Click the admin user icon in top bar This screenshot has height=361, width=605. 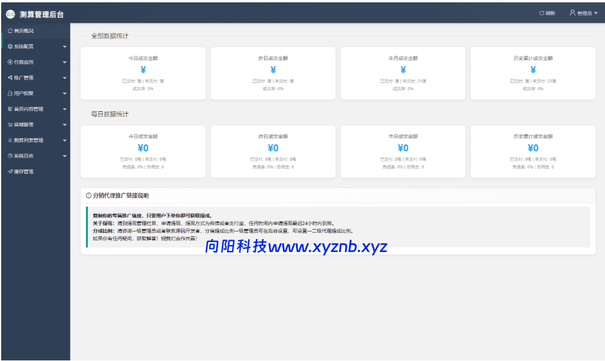click(572, 13)
